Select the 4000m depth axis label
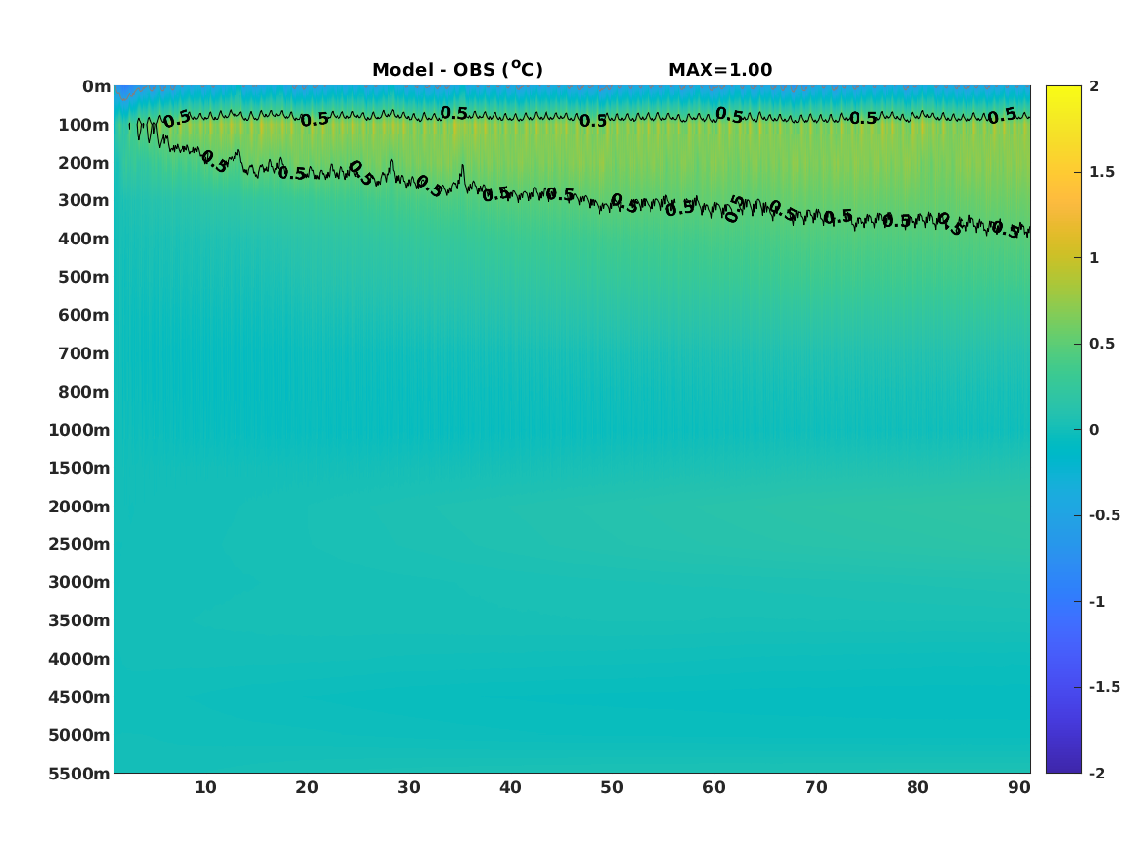 pos(79,659)
